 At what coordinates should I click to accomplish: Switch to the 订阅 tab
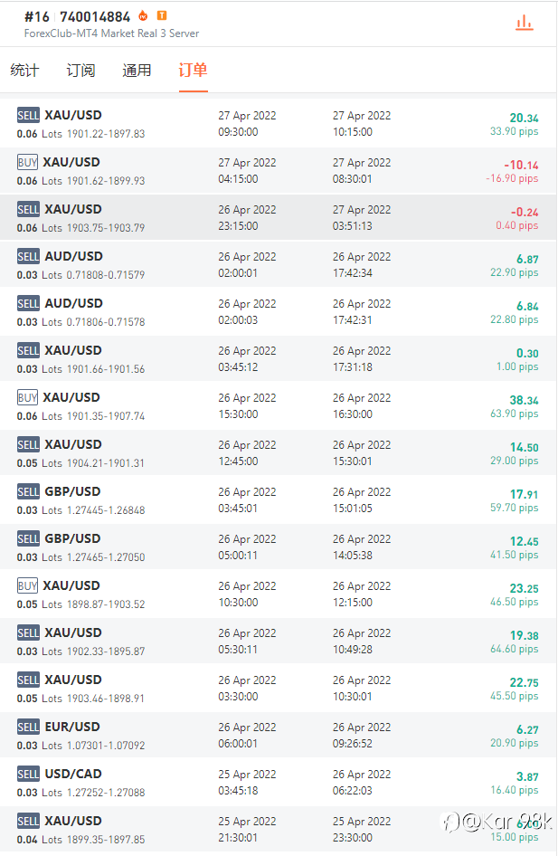pos(80,71)
